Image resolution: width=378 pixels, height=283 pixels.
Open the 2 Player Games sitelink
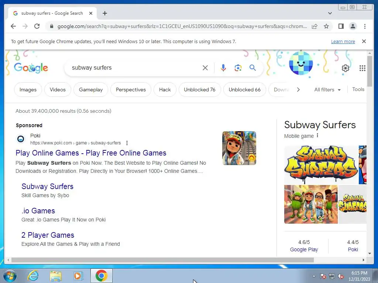(x=48, y=235)
